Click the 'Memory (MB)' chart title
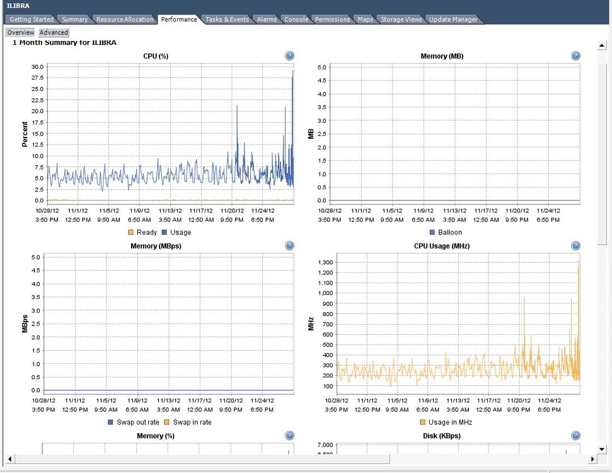Image resolution: width=612 pixels, height=473 pixels. click(442, 56)
